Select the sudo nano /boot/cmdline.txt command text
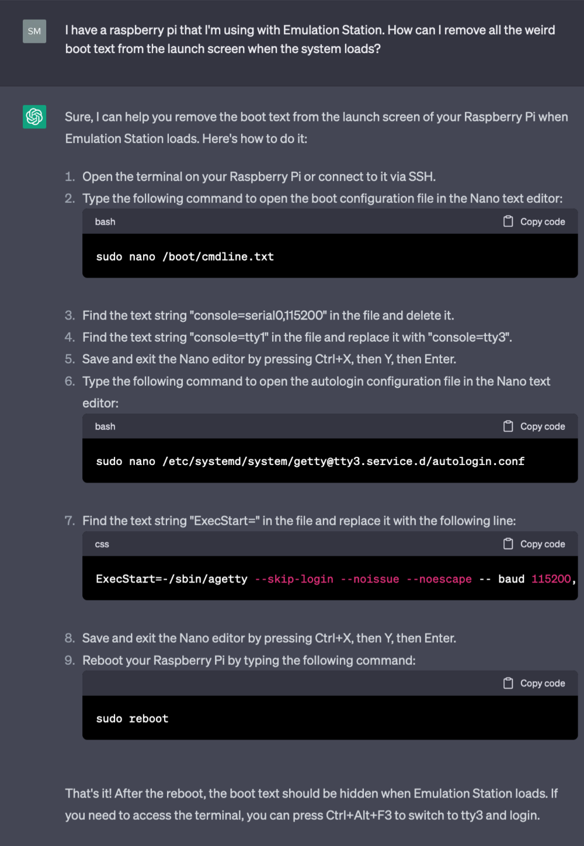This screenshot has width=584, height=846. 185,256
